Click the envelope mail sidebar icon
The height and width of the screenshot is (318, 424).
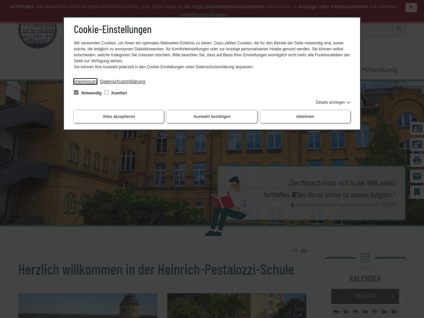point(417,176)
